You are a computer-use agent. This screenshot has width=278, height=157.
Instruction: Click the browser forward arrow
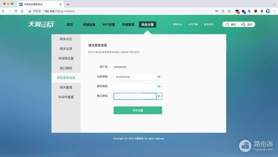tap(9, 11)
